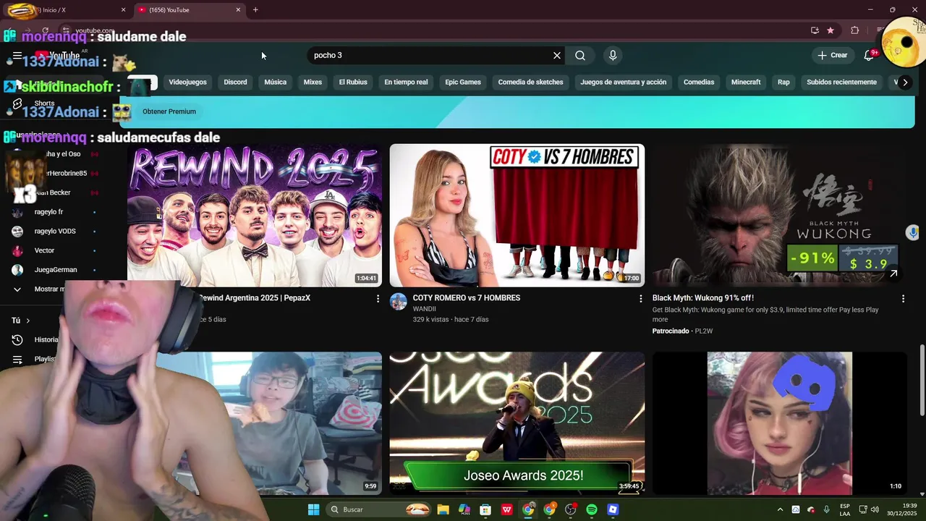Click the bookmark star icon
This screenshot has height=521, width=926.
coord(831,30)
